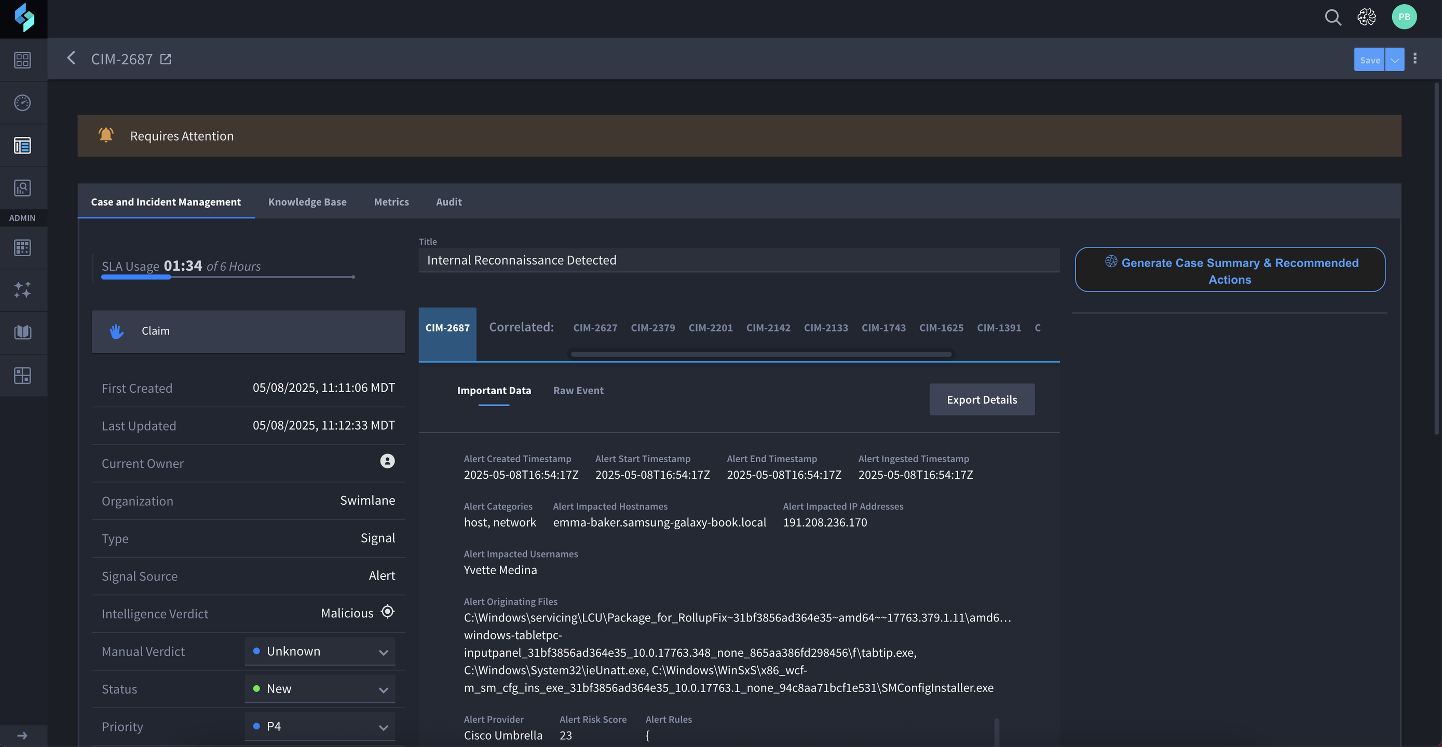This screenshot has width=1442, height=747.
Task: Open correlated case CIM-1743
Action: click(883, 328)
